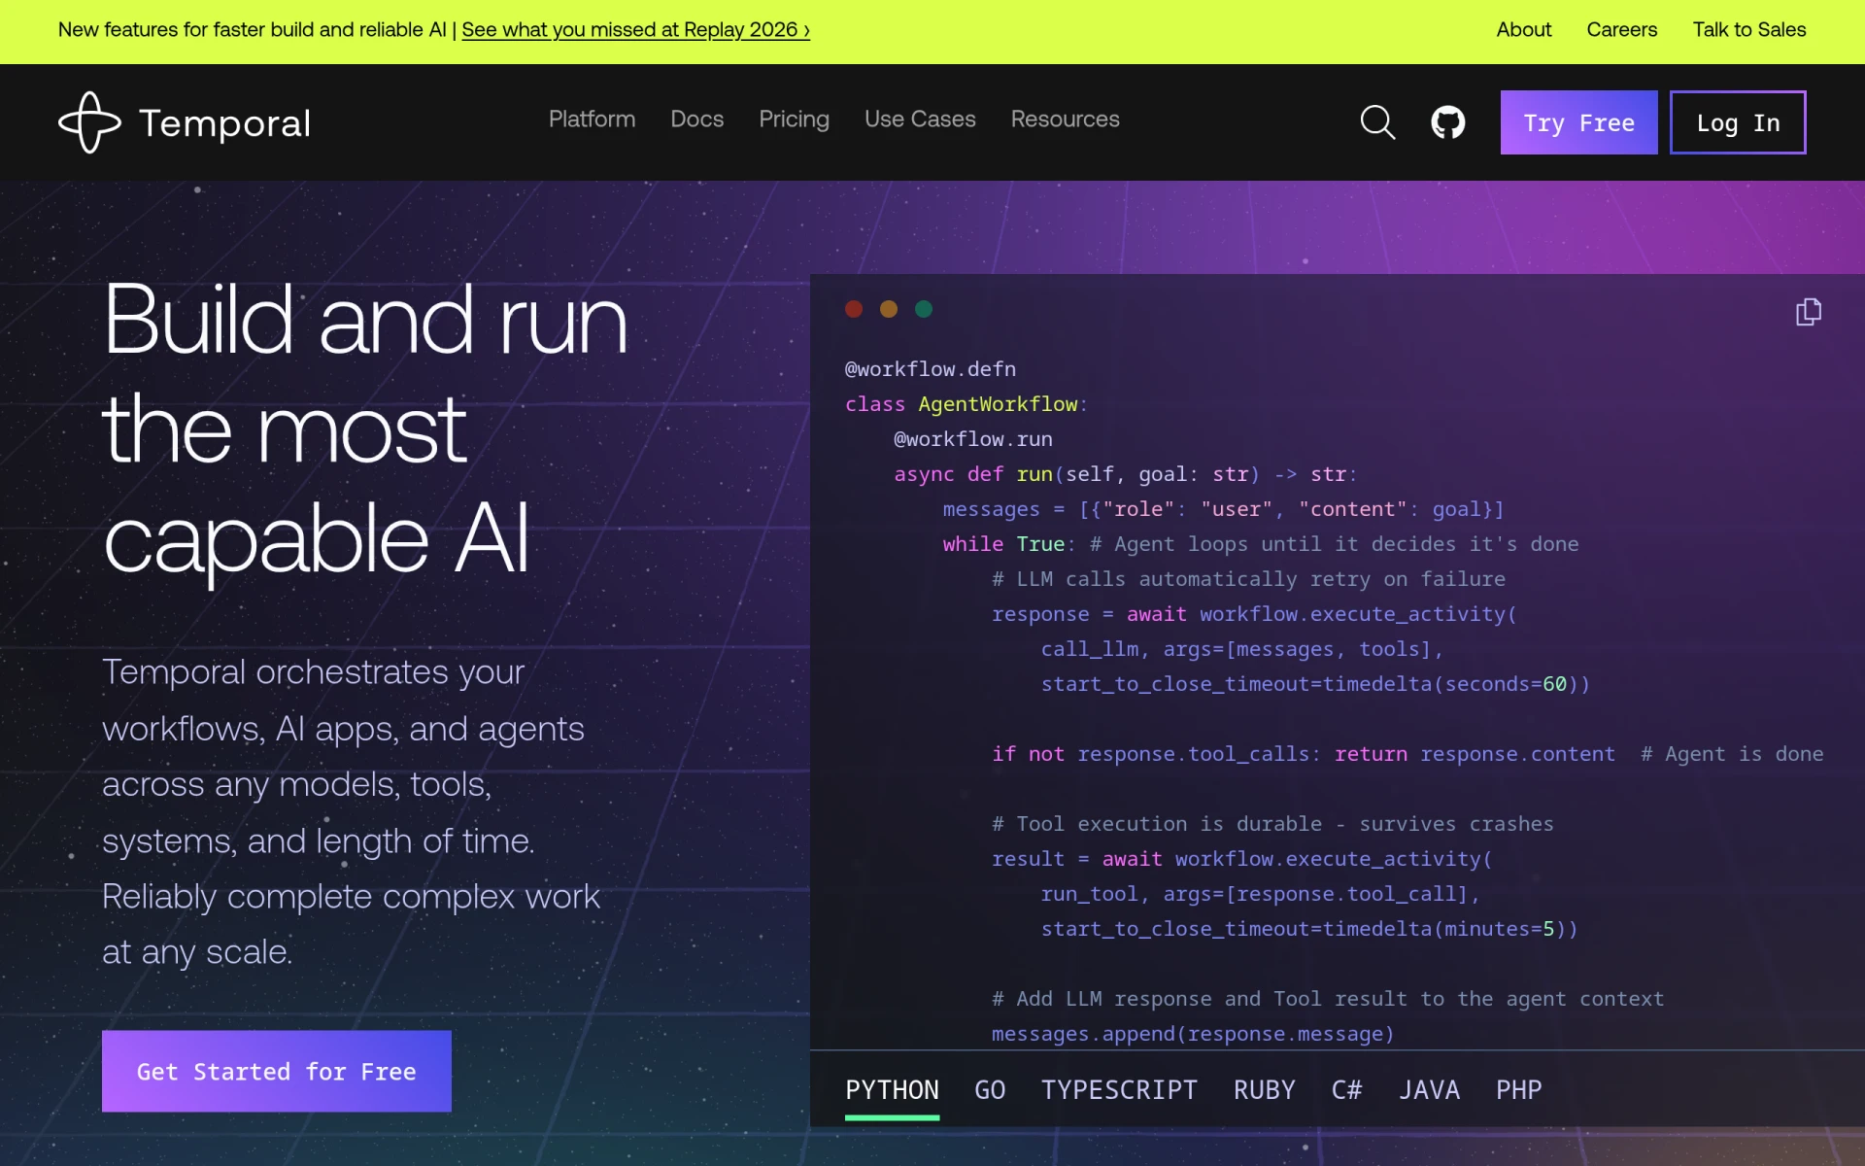Copy code using the clipboard icon

point(1808,312)
